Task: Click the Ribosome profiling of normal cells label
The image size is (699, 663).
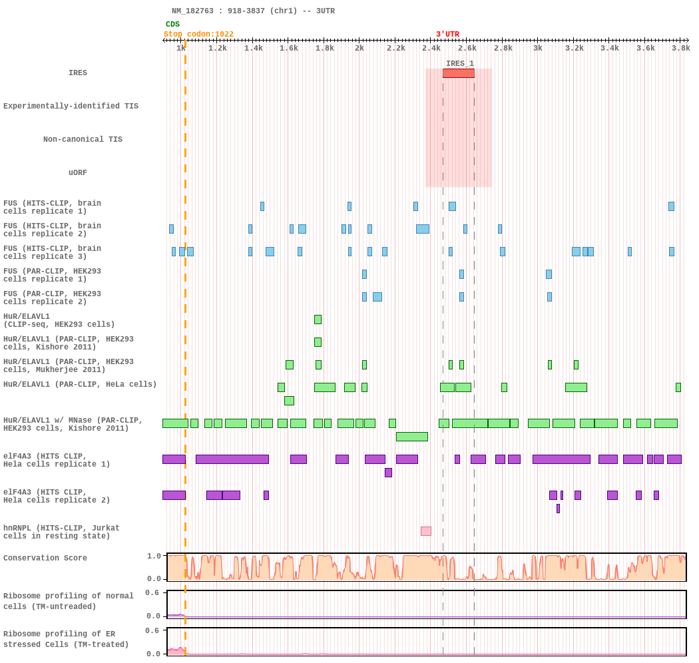Action: pos(69,601)
